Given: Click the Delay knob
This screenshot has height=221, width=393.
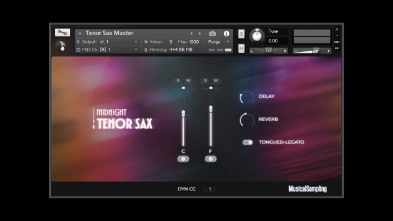Looking at the screenshot, I should [x=247, y=97].
